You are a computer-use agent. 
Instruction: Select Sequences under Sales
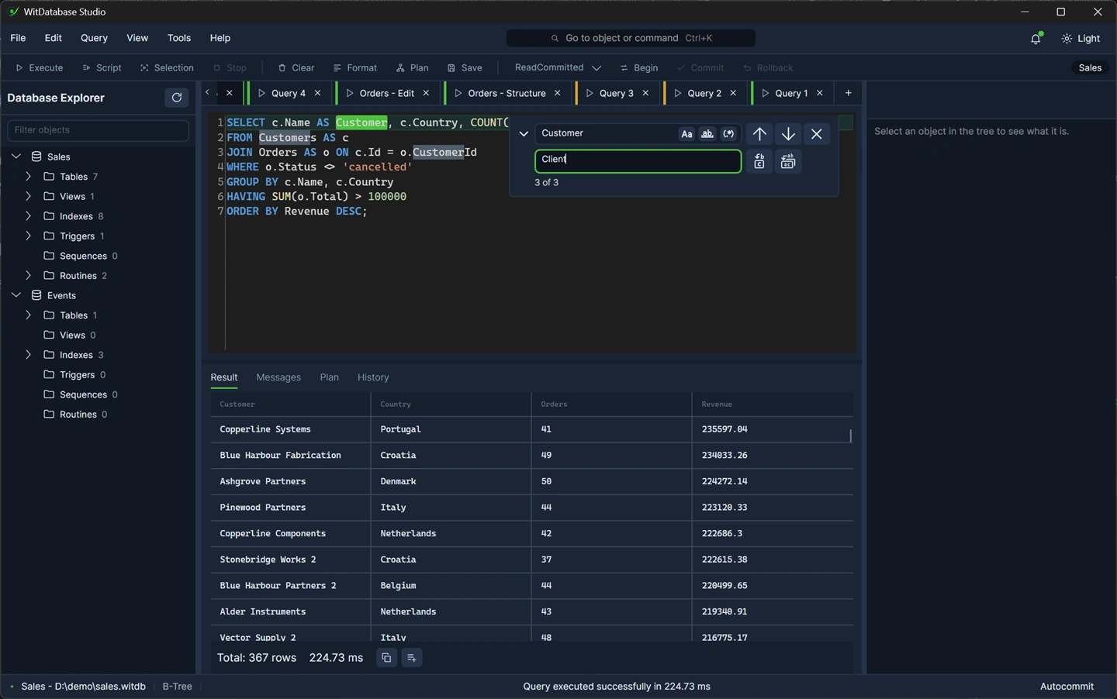pos(83,256)
